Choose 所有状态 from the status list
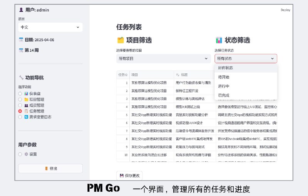Viewport: 308px width, 196px height. click(x=246, y=68)
